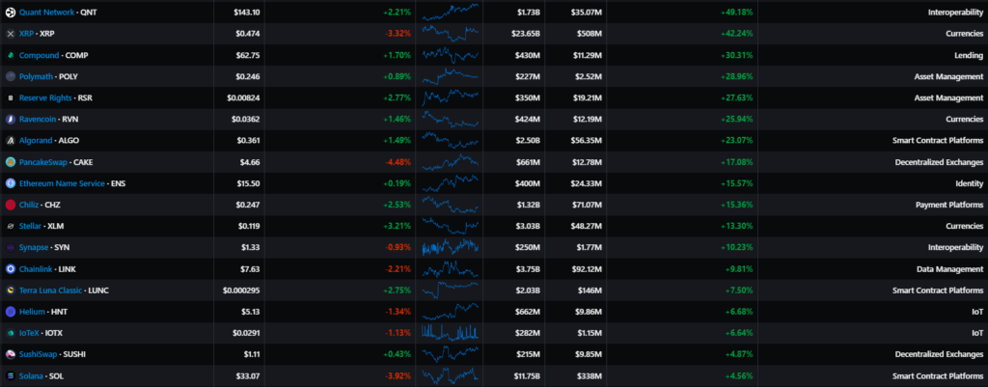Click the Identity sector label
The image size is (988, 387).
pyautogui.click(x=971, y=183)
